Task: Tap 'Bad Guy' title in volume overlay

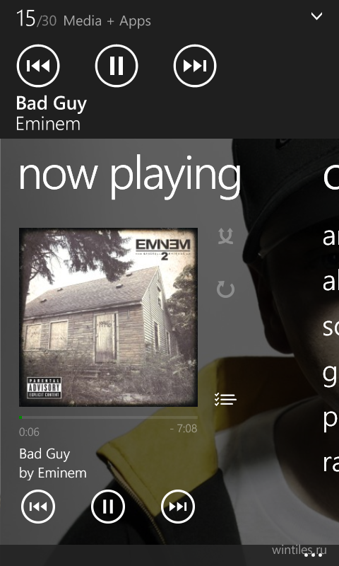Action: click(52, 103)
